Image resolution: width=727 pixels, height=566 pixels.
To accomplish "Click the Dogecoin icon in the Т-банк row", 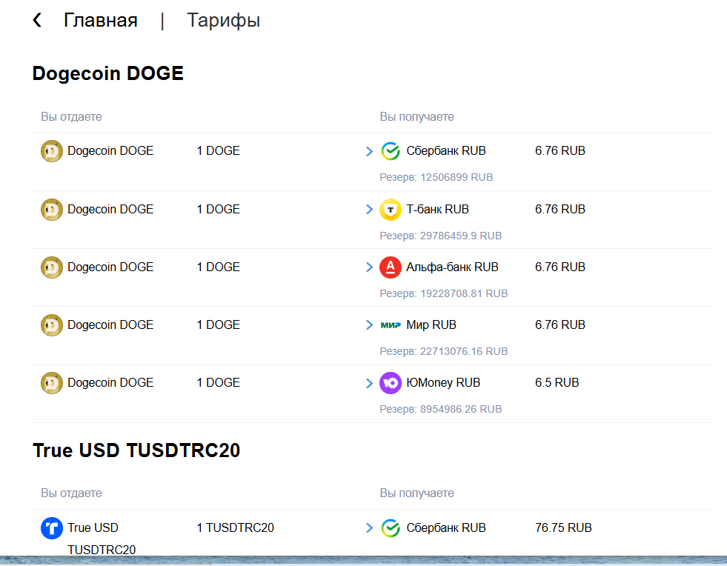I will pos(51,210).
